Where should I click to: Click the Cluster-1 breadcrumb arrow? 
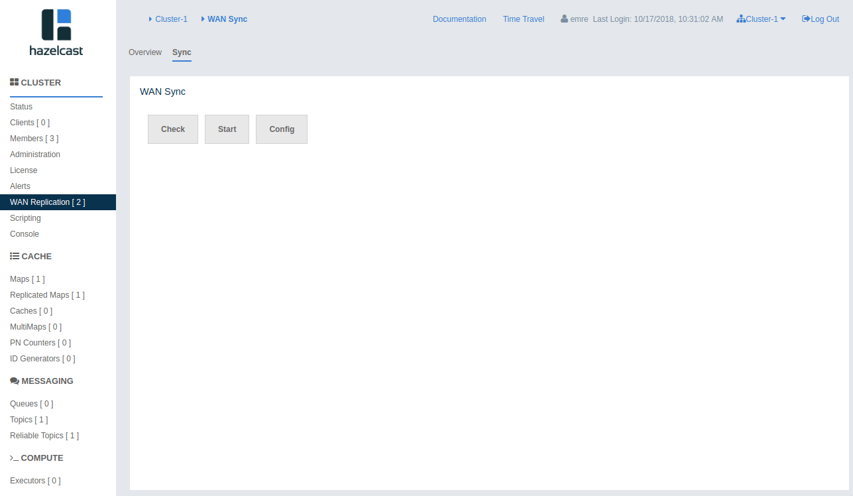[150, 19]
